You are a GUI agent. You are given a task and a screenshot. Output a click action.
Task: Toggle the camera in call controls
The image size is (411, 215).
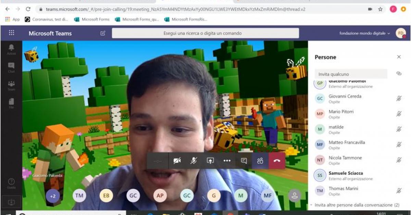point(177,161)
